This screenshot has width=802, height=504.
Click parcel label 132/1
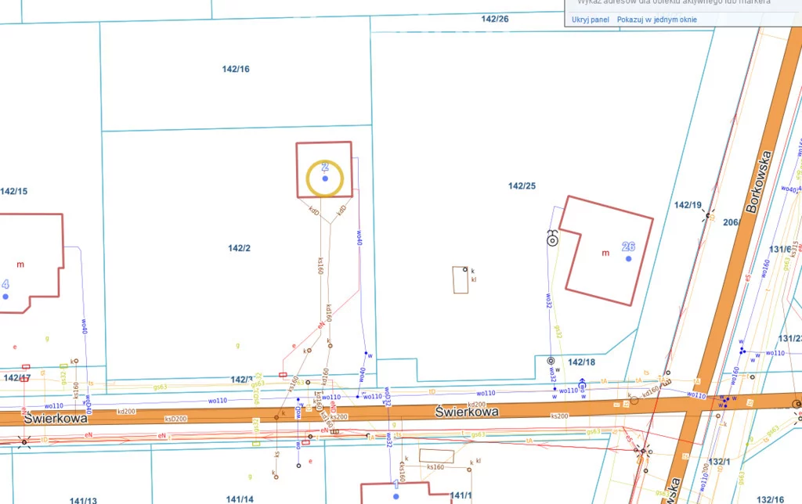719,462
